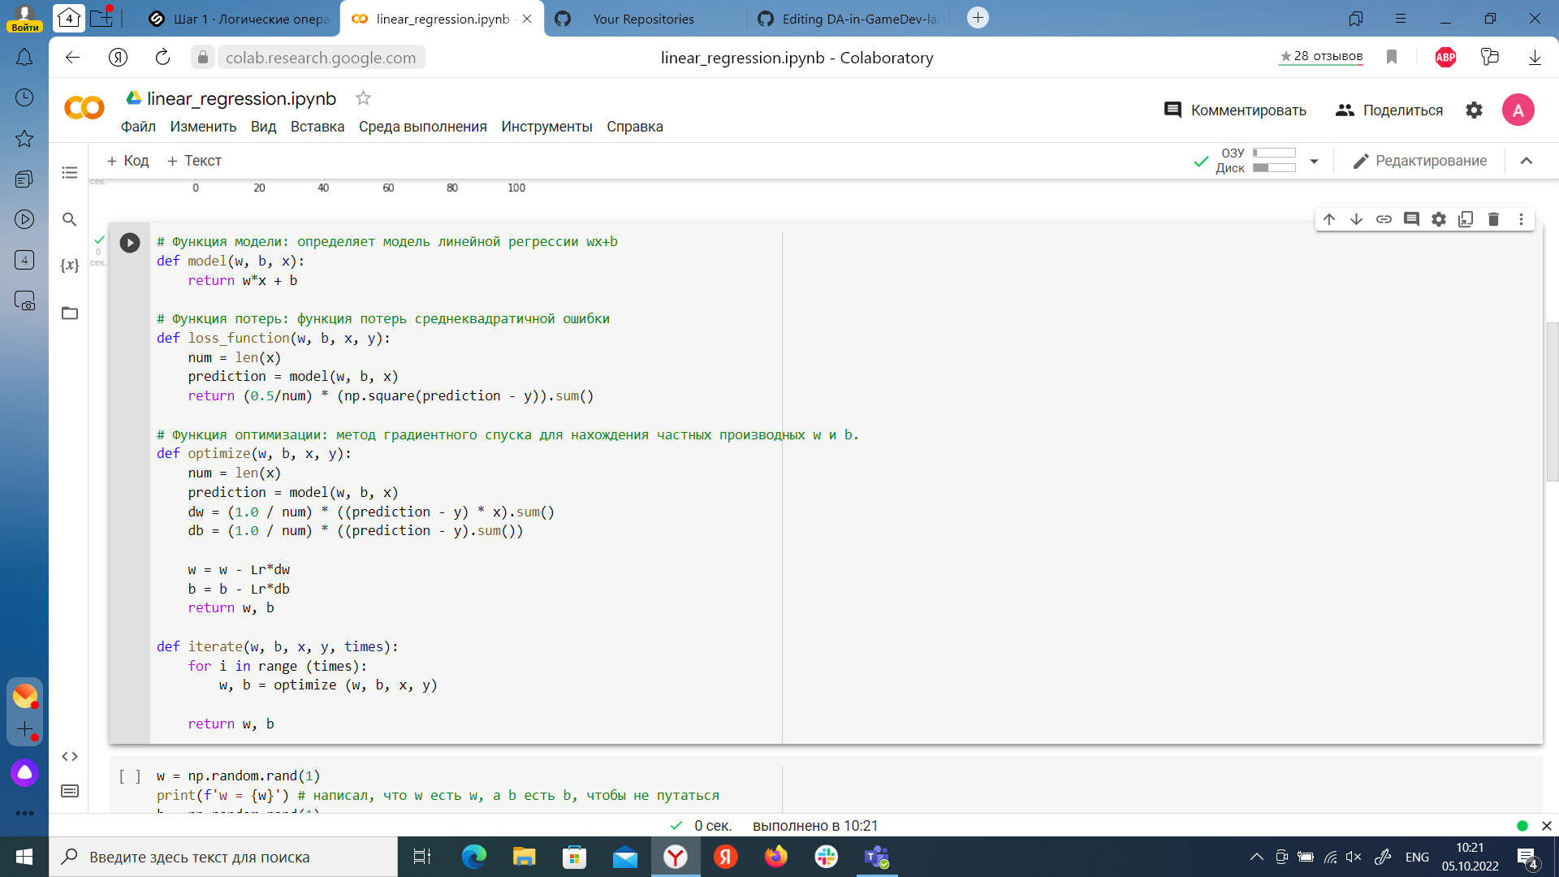This screenshot has width=1559, height=877.
Task: Open the variable inspector {x} panel
Action: (70, 265)
